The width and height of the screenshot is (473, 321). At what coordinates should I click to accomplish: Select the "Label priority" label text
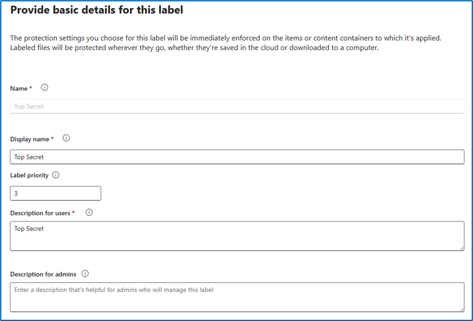tap(28, 176)
